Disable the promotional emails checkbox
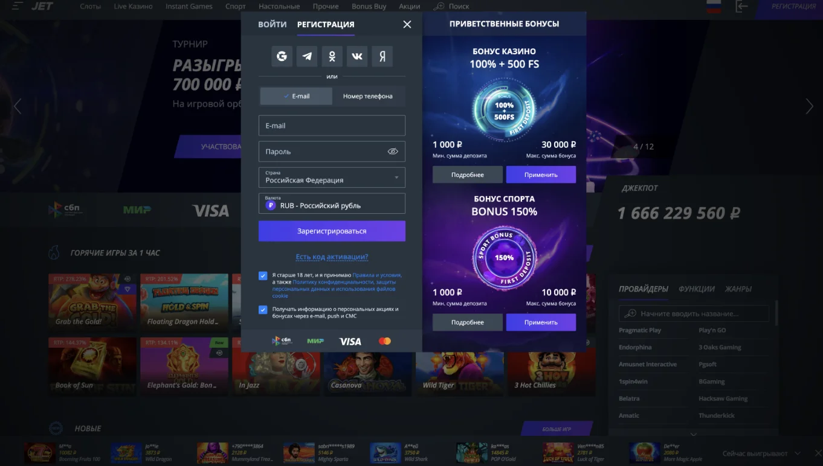This screenshot has width=823, height=466. point(263,310)
